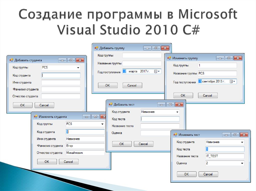This screenshot has width=256, height=191.
Task: Expand Код студента dropdown in Изменить тест
Action: coord(242,142)
